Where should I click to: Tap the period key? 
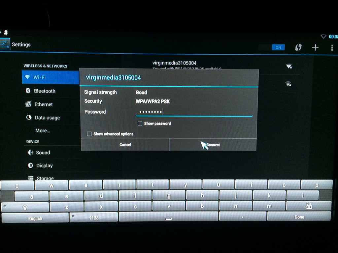243,217
